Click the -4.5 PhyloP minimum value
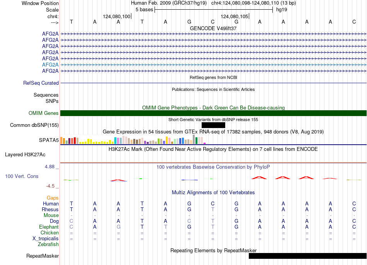This screenshot has width=367, height=265. pos(50,186)
